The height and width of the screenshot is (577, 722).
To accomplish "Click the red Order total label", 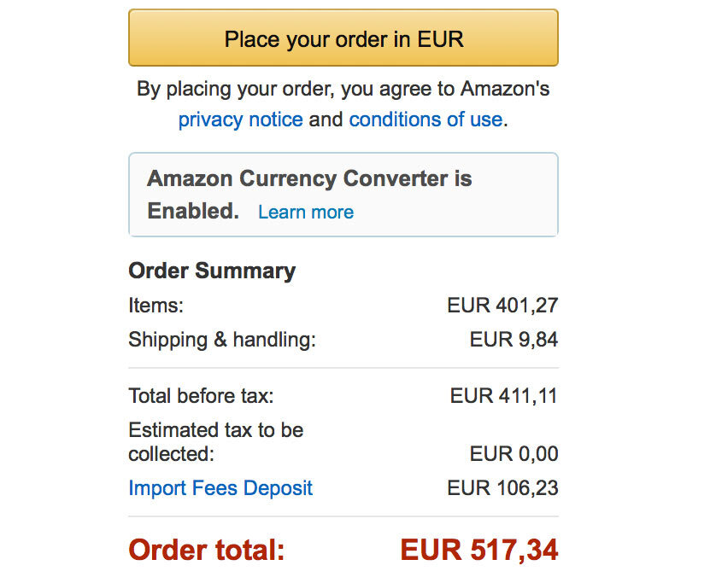I will (206, 551).
